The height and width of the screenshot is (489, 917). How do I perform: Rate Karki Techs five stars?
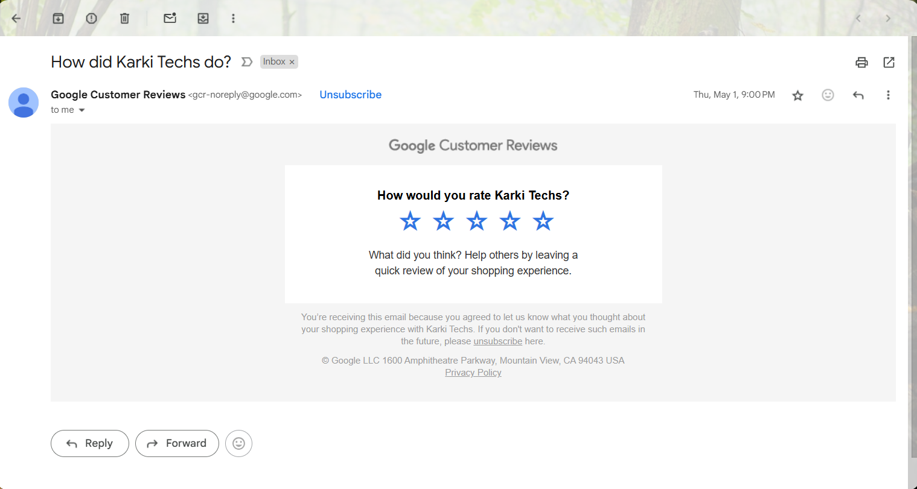click(543, 221)
